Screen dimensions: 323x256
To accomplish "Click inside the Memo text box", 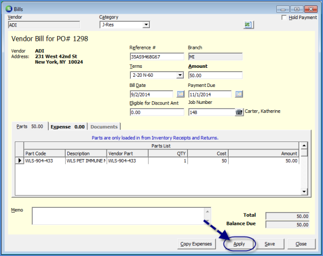I will coord(118,216).
